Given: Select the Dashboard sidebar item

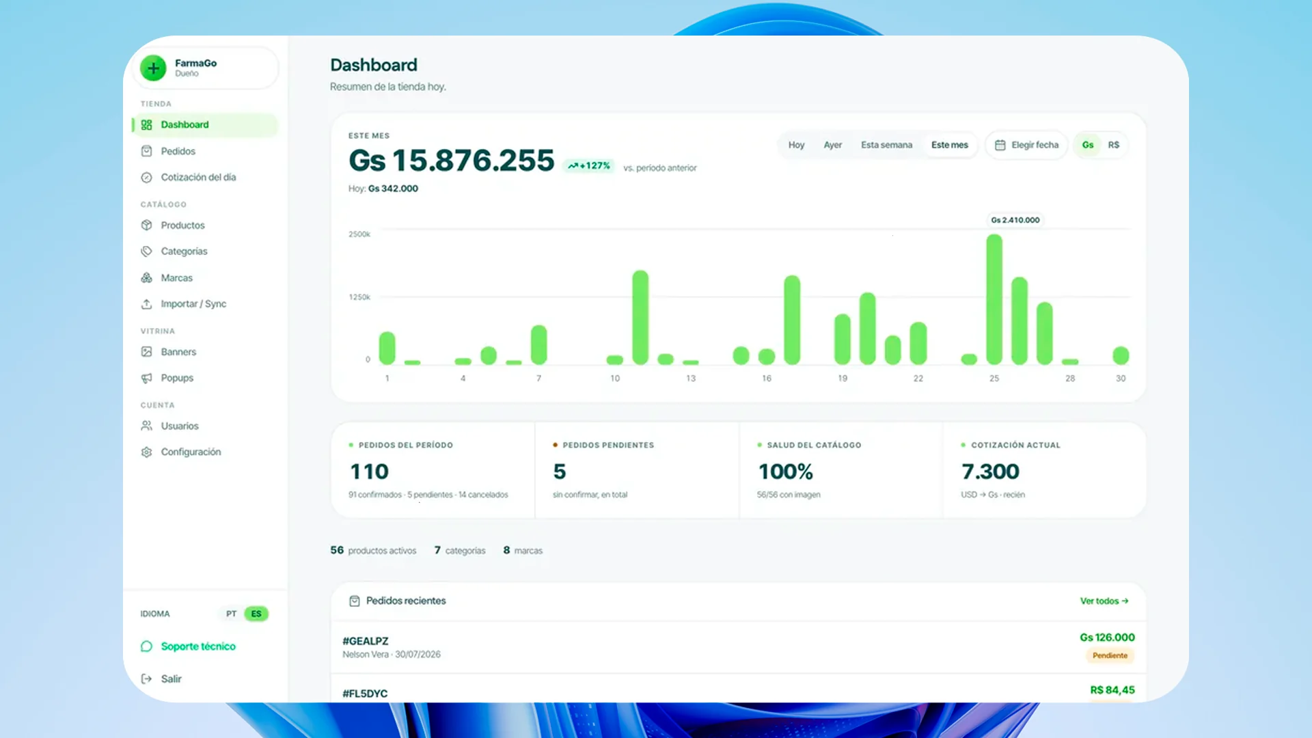Looking at the screenshot, I should tap(205, 124).
